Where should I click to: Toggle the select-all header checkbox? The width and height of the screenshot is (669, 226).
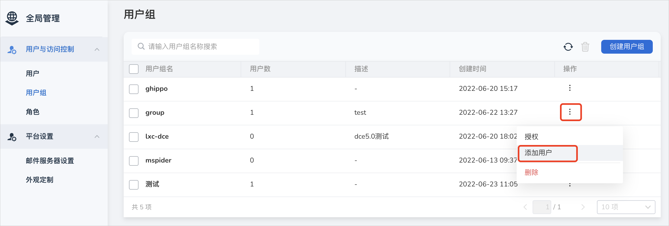point(134,69)
